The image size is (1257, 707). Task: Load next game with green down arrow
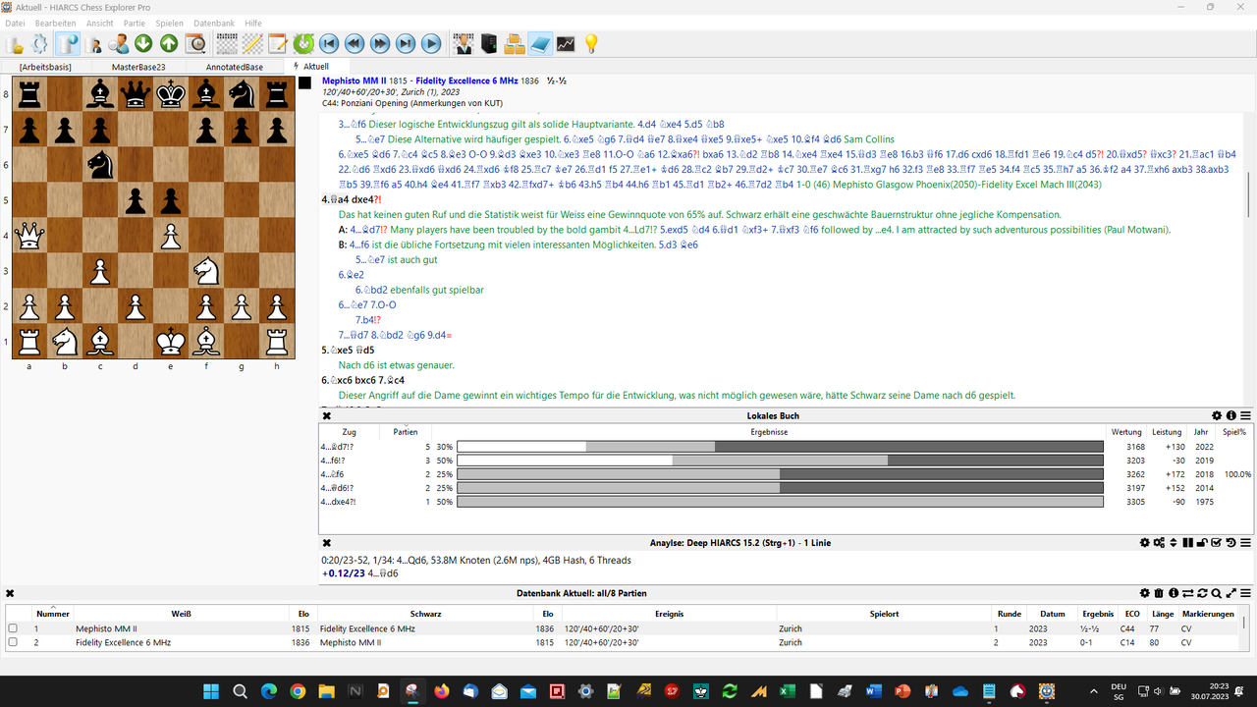pos(143,43)
